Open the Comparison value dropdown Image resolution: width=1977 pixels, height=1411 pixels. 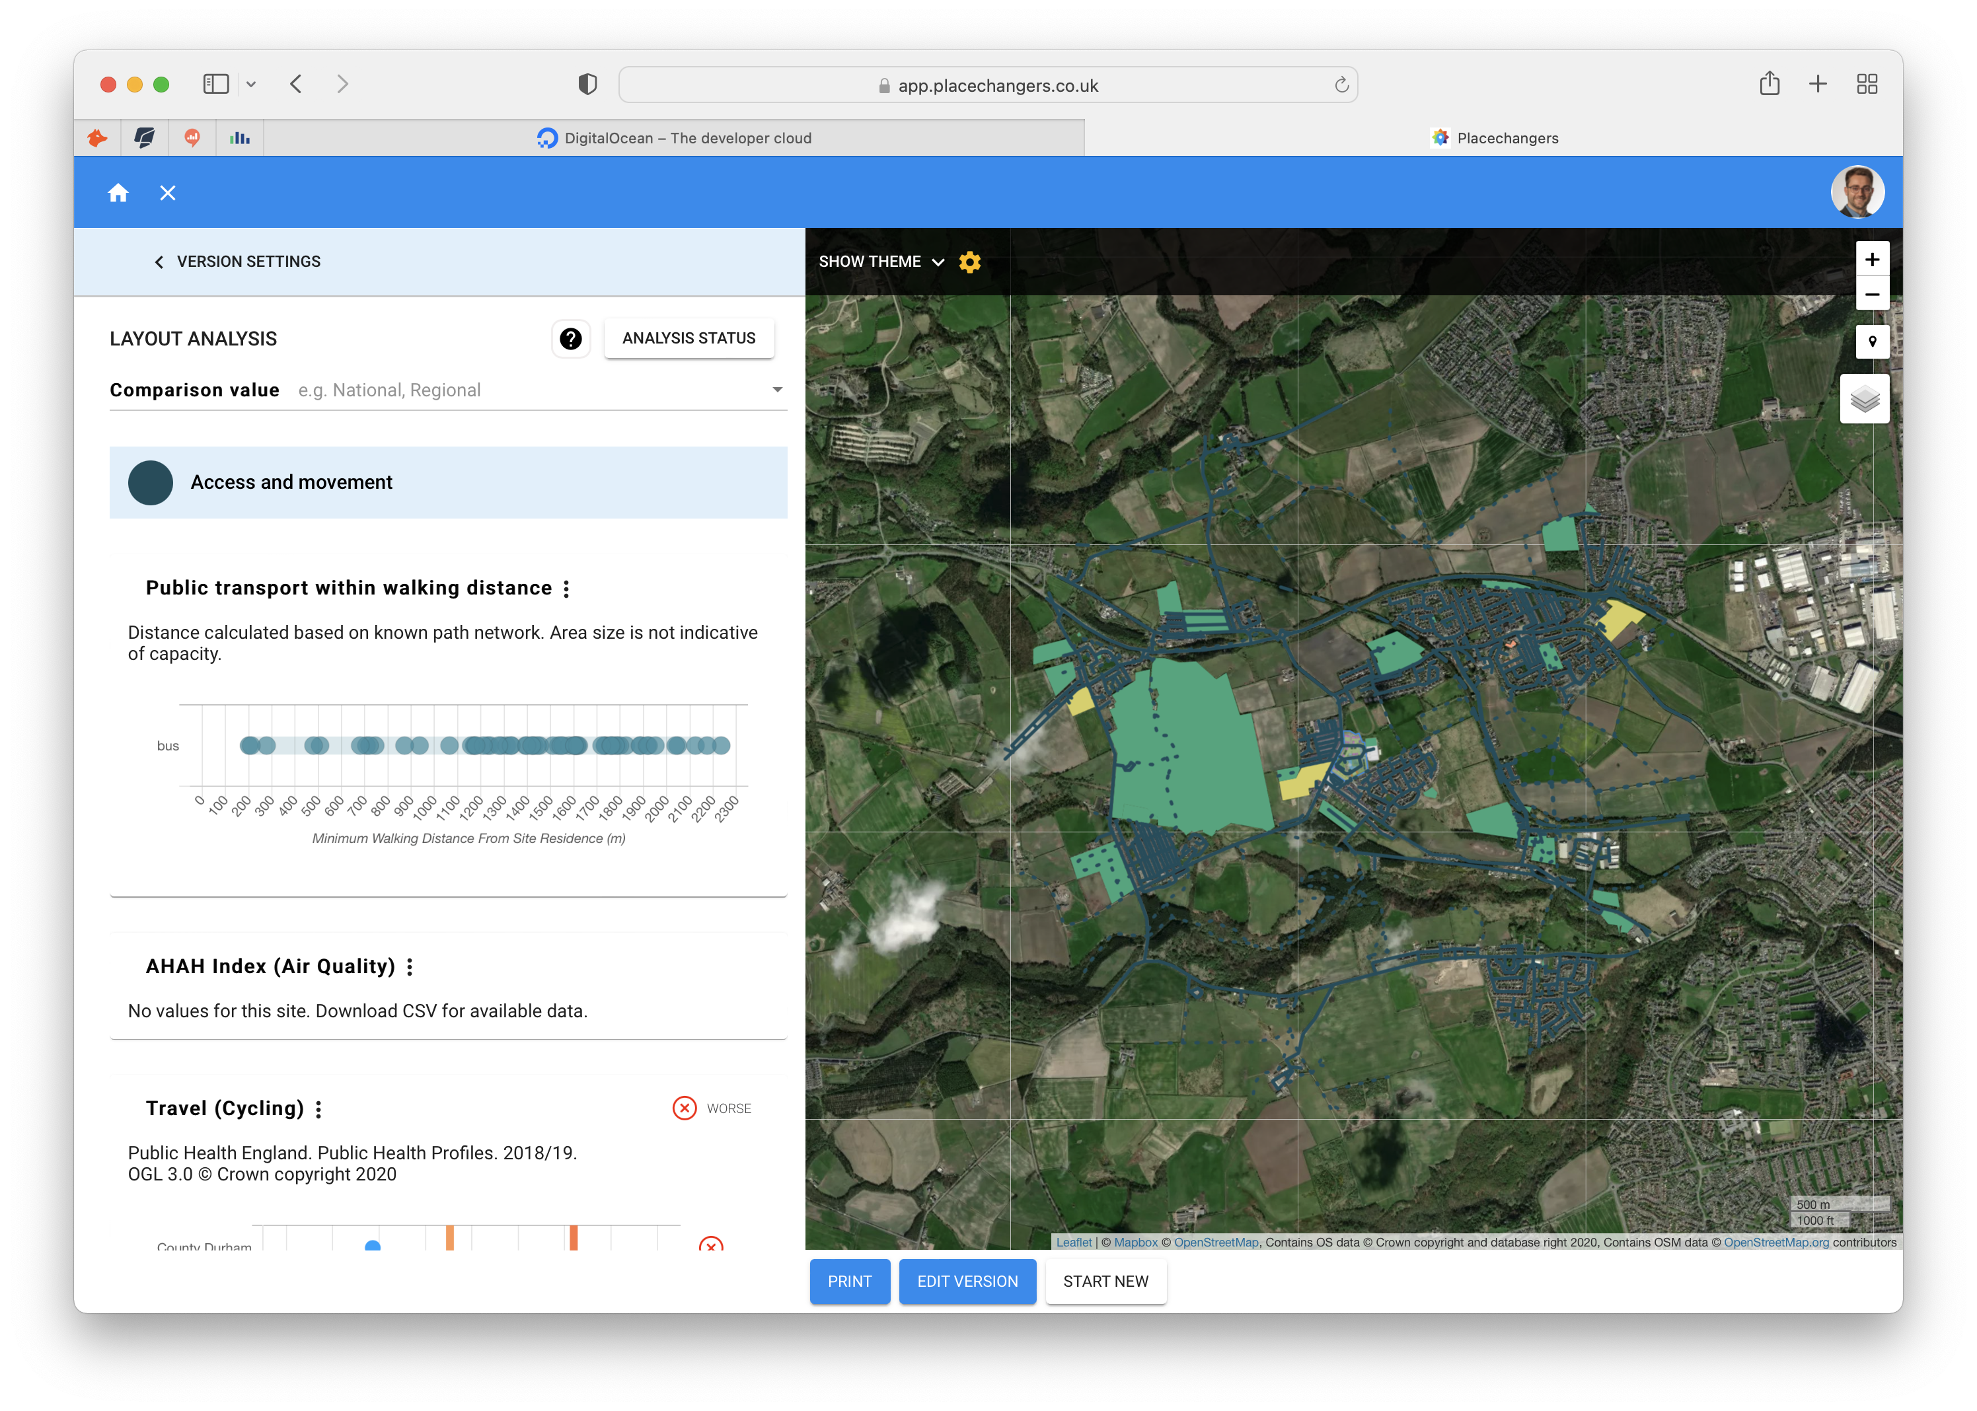(447, 390)
